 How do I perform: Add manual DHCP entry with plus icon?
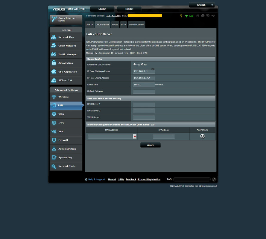(202, 136)
